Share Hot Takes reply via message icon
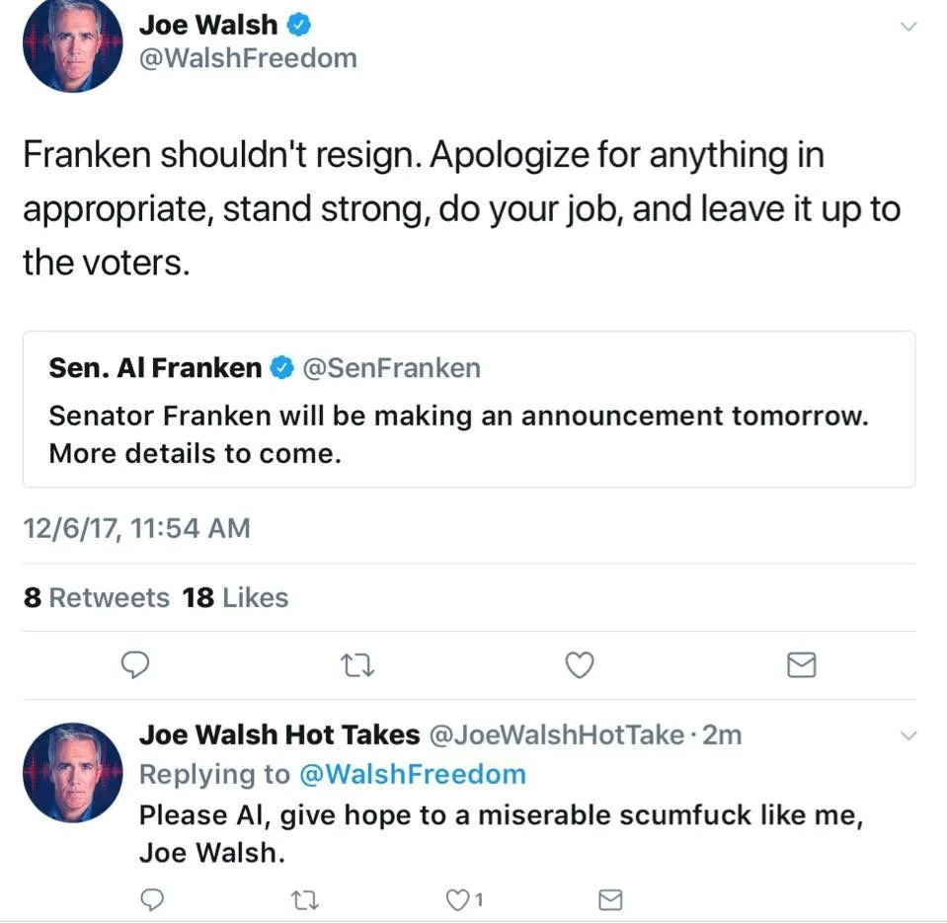 pos(611,898)
